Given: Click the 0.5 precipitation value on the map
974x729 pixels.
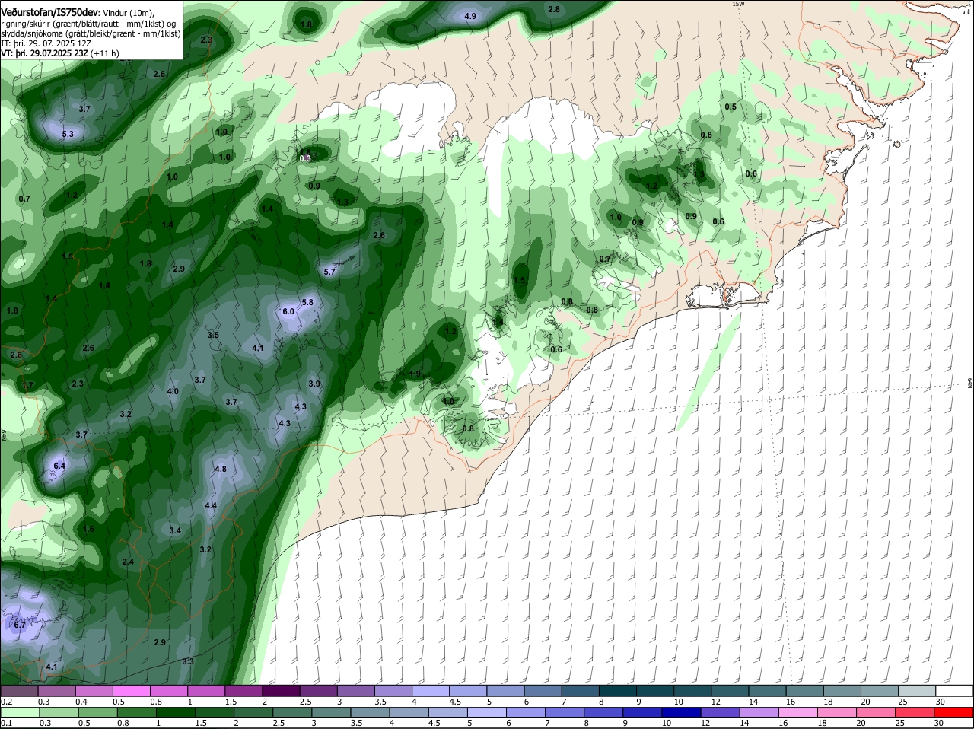Looking at the screenshot, I should pyautogui.click(x=730, y=107).
